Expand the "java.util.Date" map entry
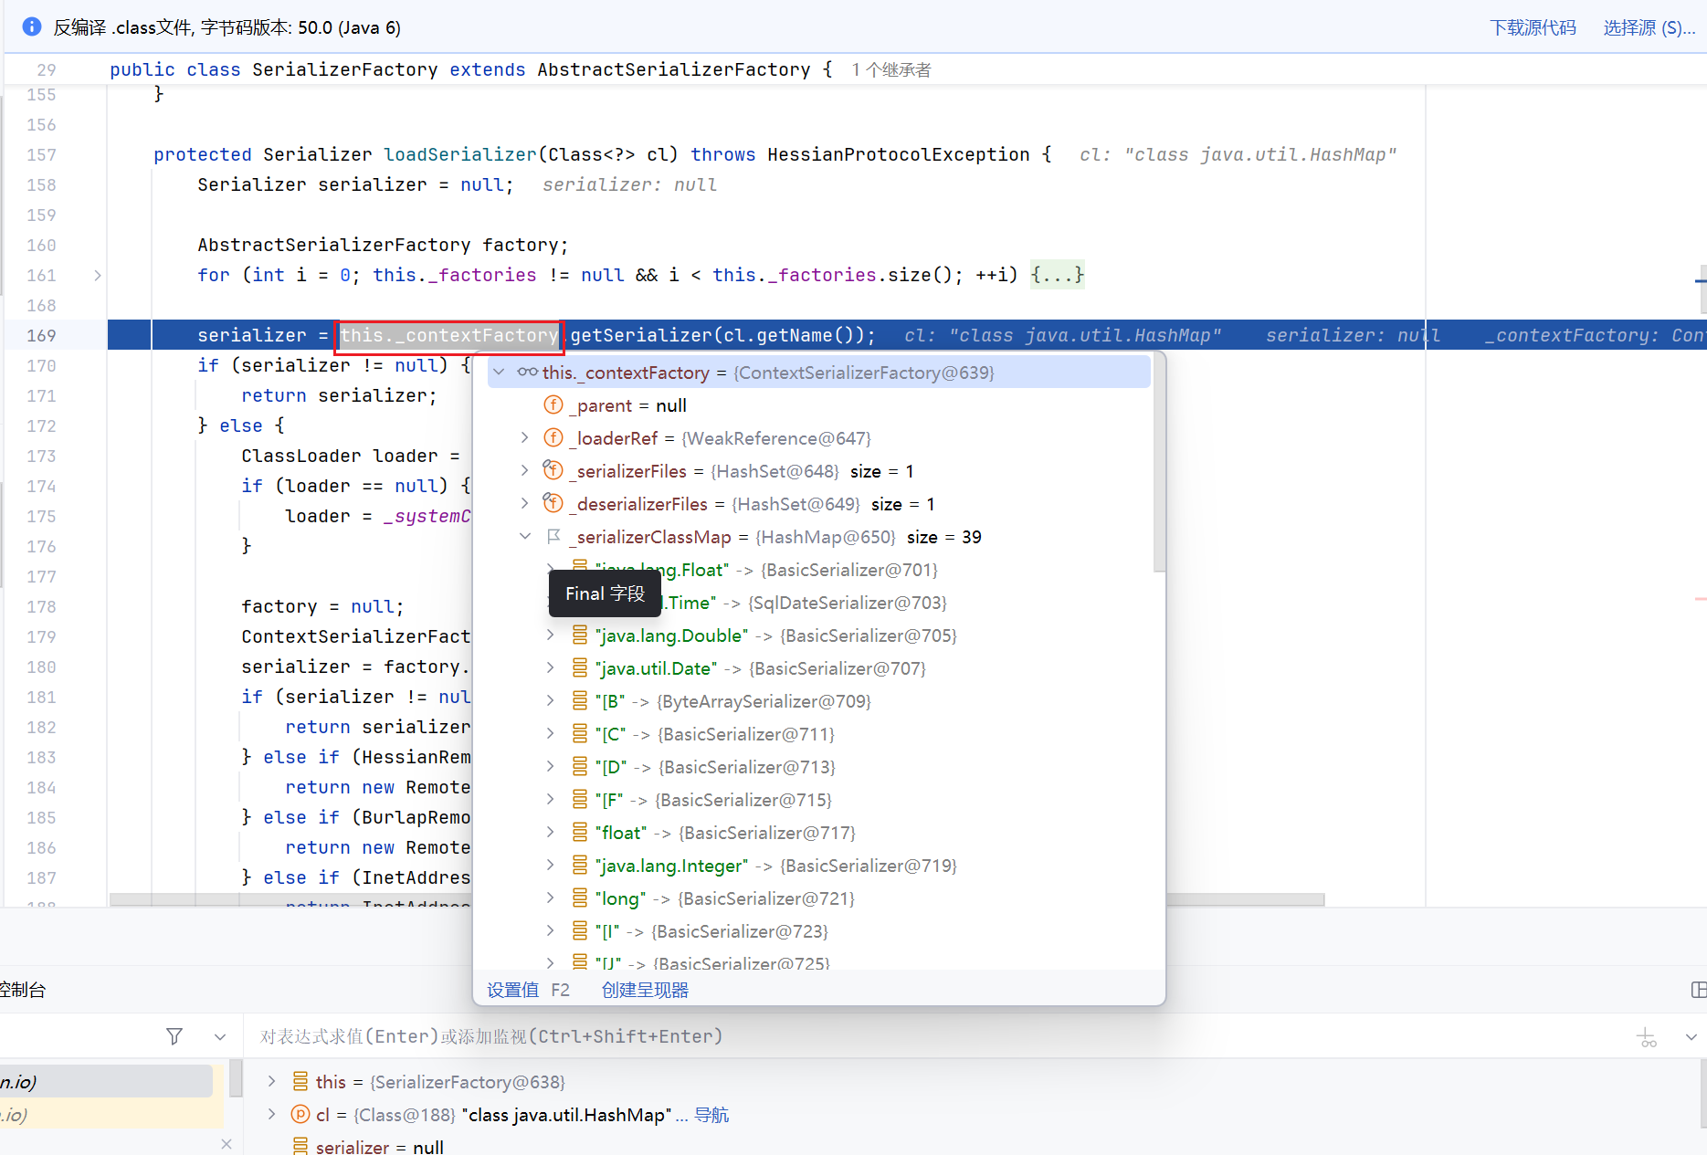Screen dimensions: 1707x1155 click(551, 667)
